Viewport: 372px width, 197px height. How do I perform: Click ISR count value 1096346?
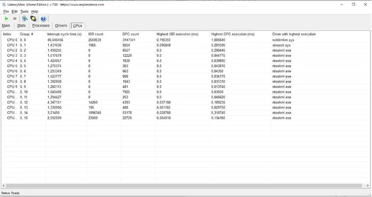pyautogui.click(x=95, y=113)
